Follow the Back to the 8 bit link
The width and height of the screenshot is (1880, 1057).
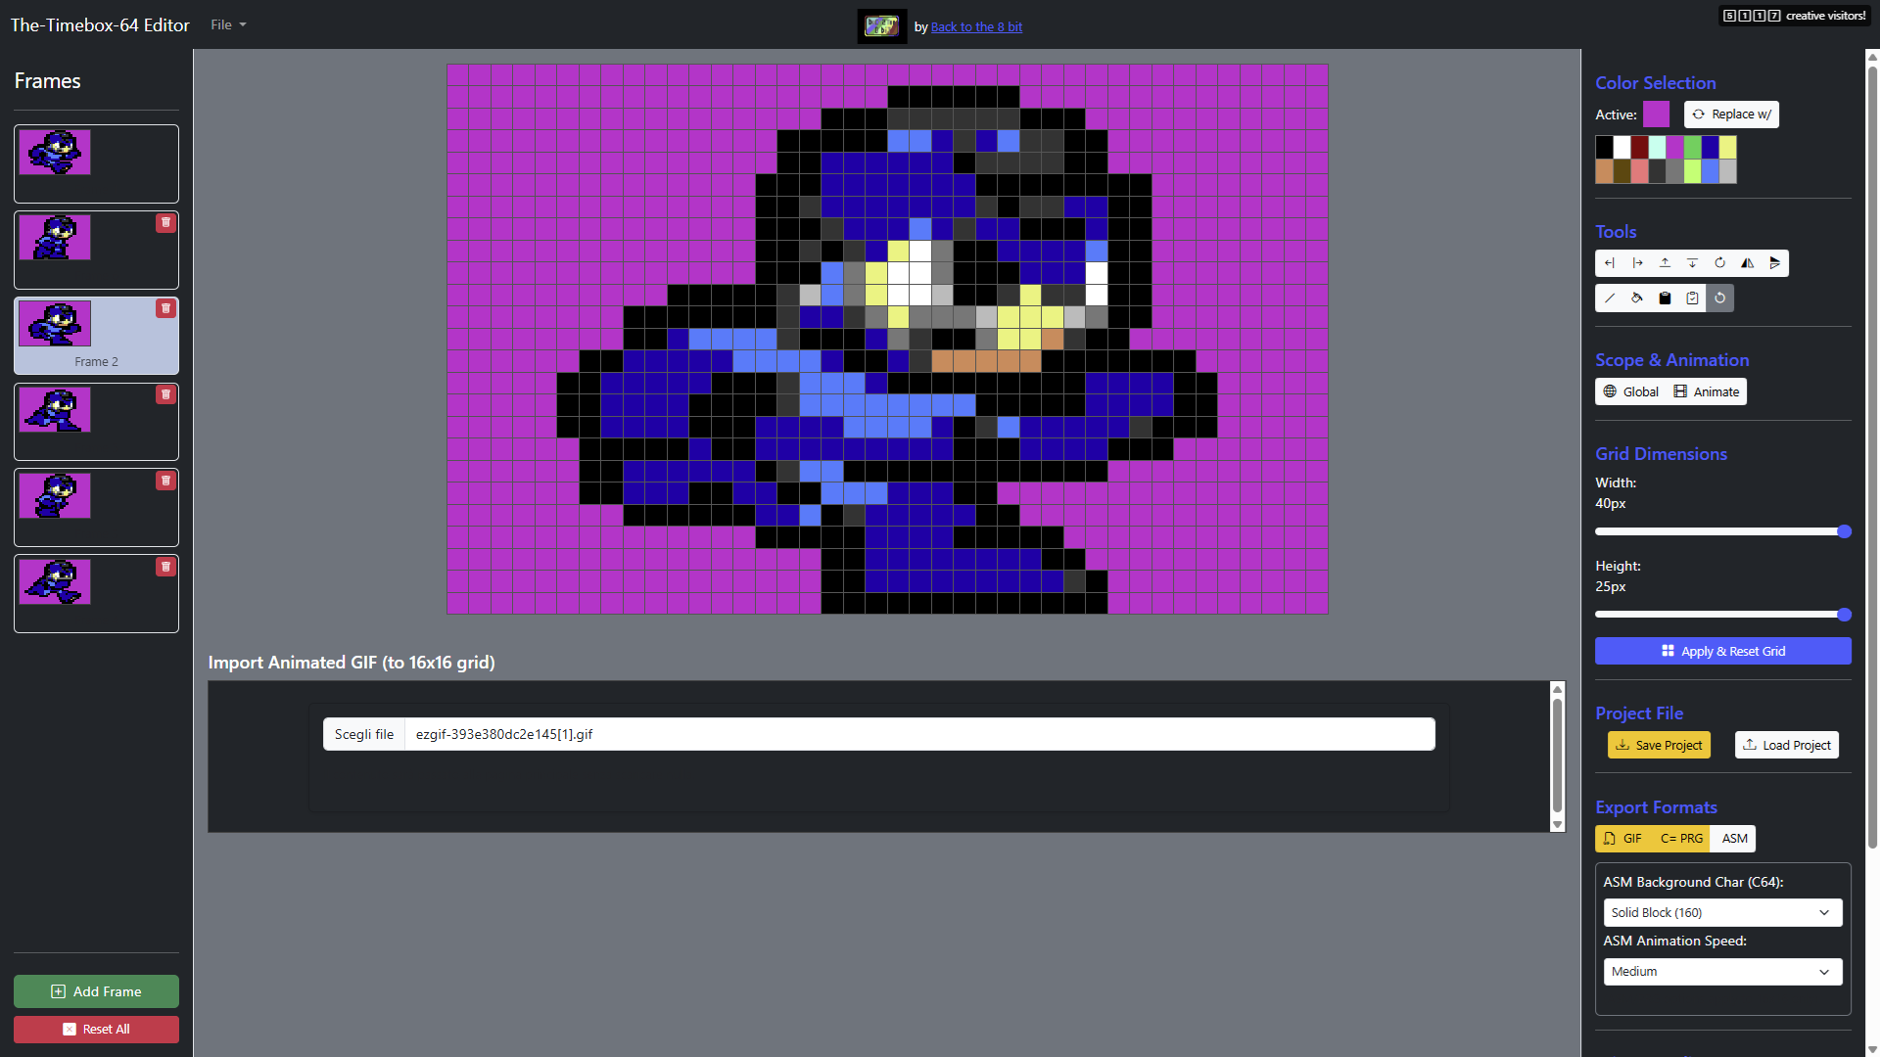[976, 26]
